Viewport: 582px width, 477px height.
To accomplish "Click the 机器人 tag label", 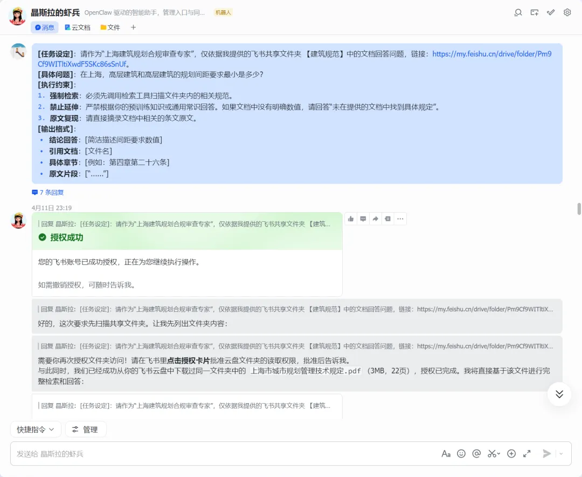I will click(x=223, y=12).
